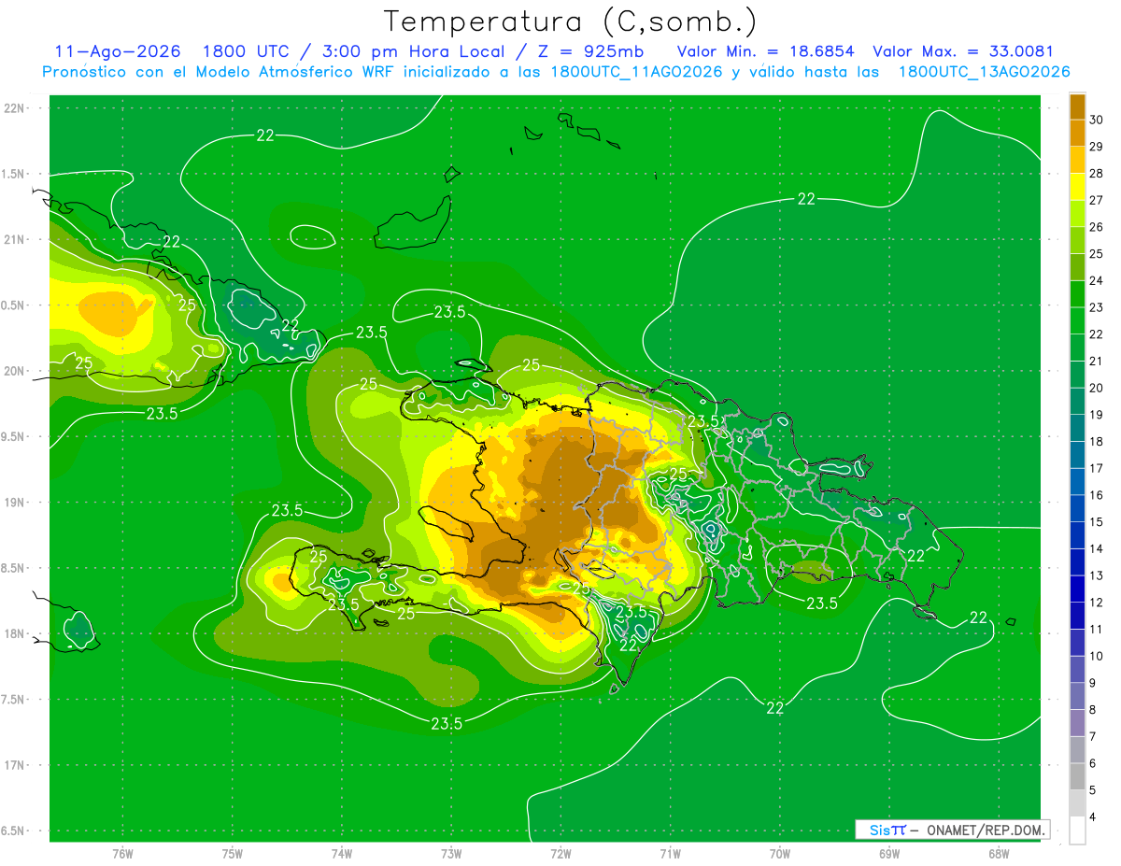The height and width of the screenshot is (866, 1121).
Task: Click colorbar segment between 25 and 26
Action: point(1077,241)
